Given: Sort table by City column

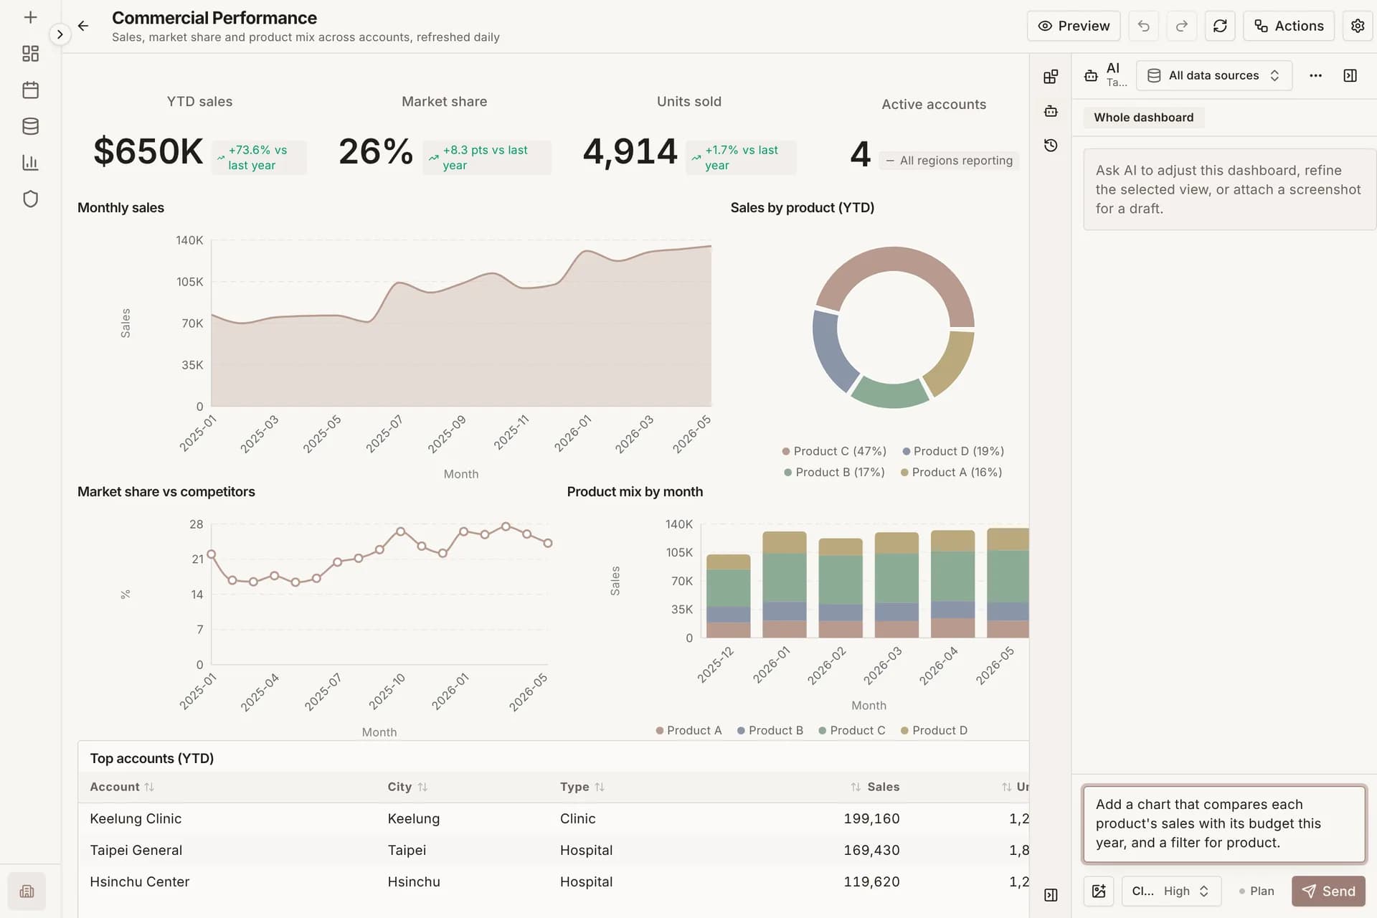Looking at the screenshot, I should 407,787.
